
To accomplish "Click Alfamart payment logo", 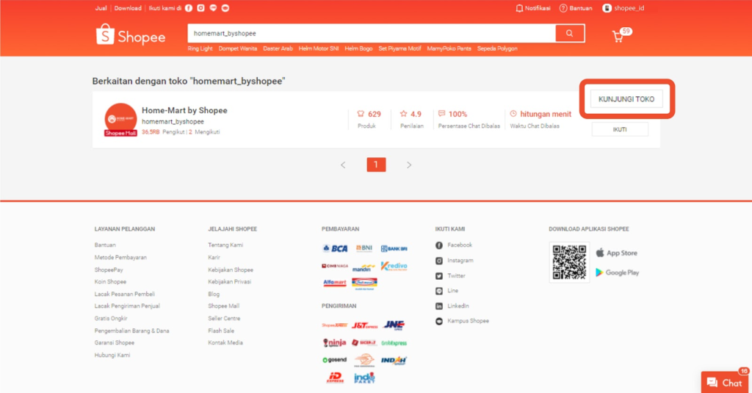I will click(x=335, y=283).
